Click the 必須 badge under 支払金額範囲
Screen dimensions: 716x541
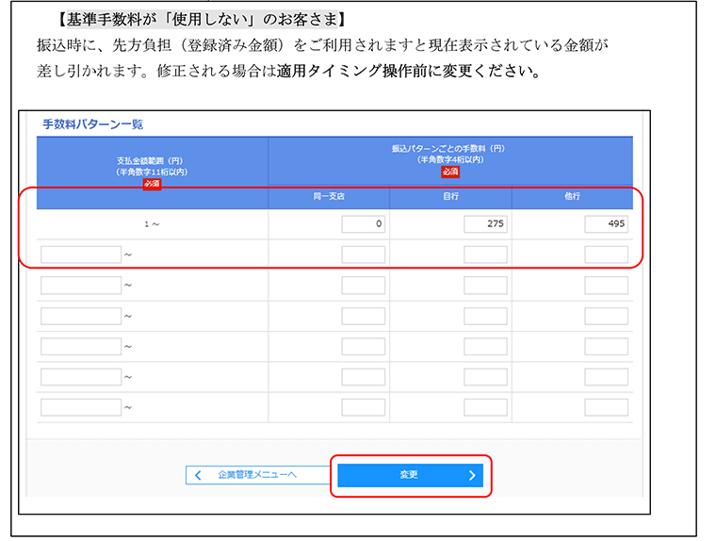coord(152,184)
